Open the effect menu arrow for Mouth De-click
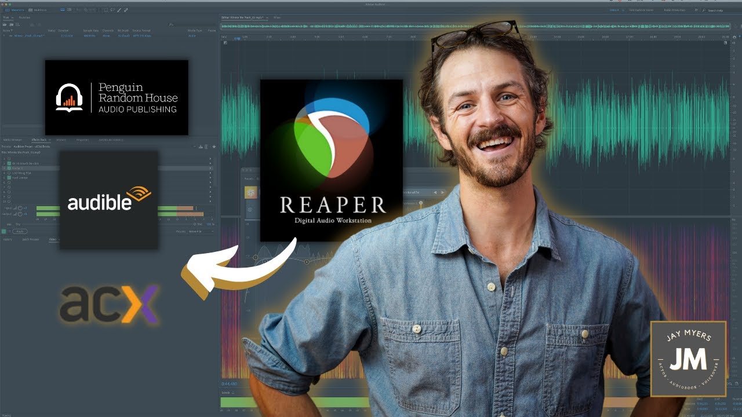The height and width of the screenshot is (417, 742). pyautogui.click(x=210, y=163)
